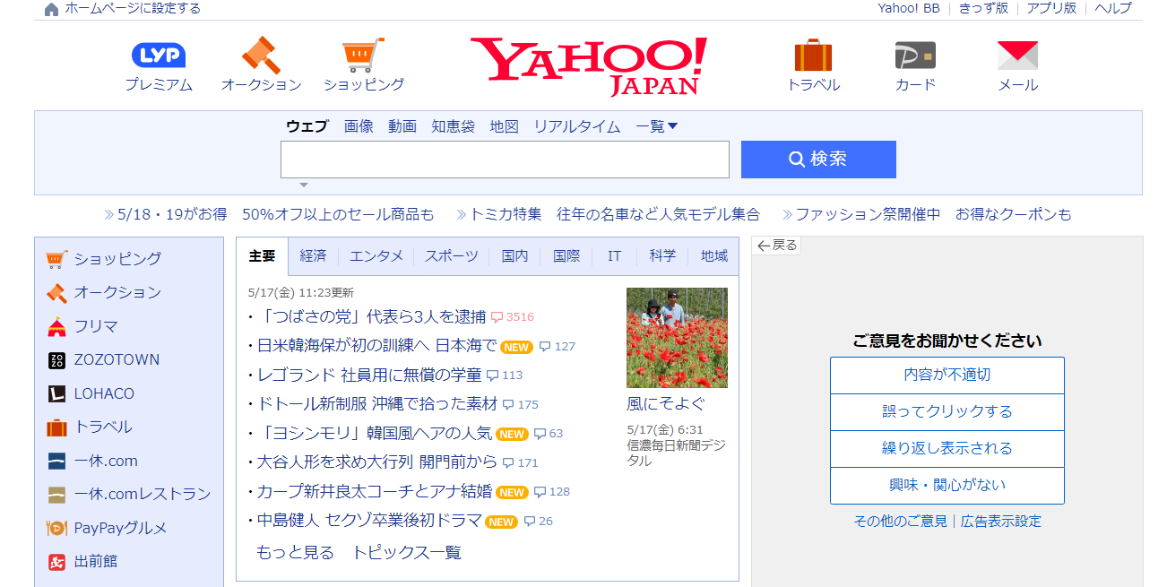The height and width of the screenshot is (587, 1167).
Task: Click the 一休.com sidebar icon
Action: tap(56, 461)
